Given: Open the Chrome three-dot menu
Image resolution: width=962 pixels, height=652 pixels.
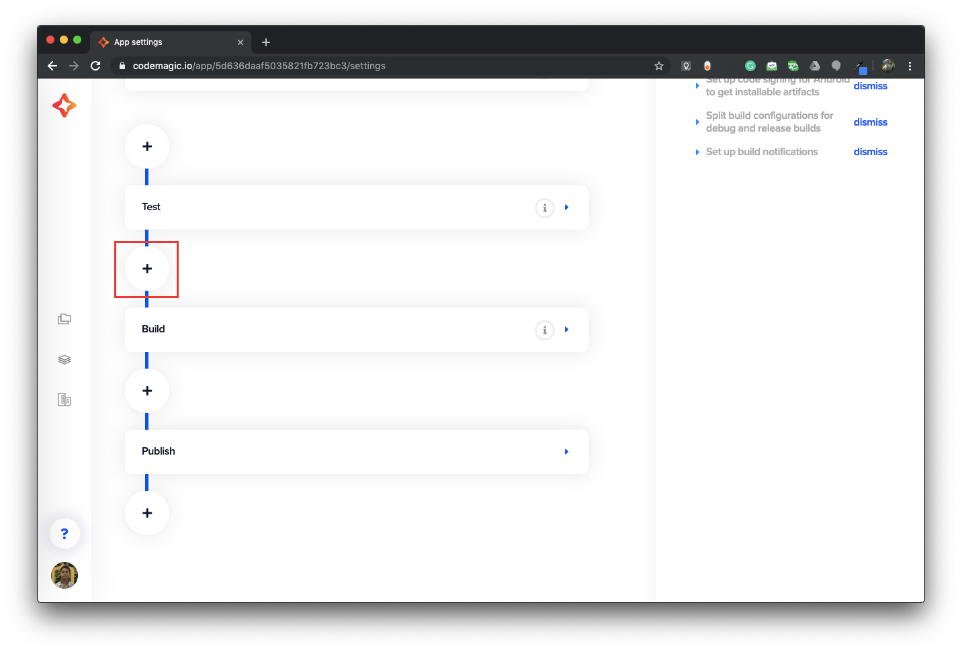Looking at the screenshot, I should pos(910,66).
